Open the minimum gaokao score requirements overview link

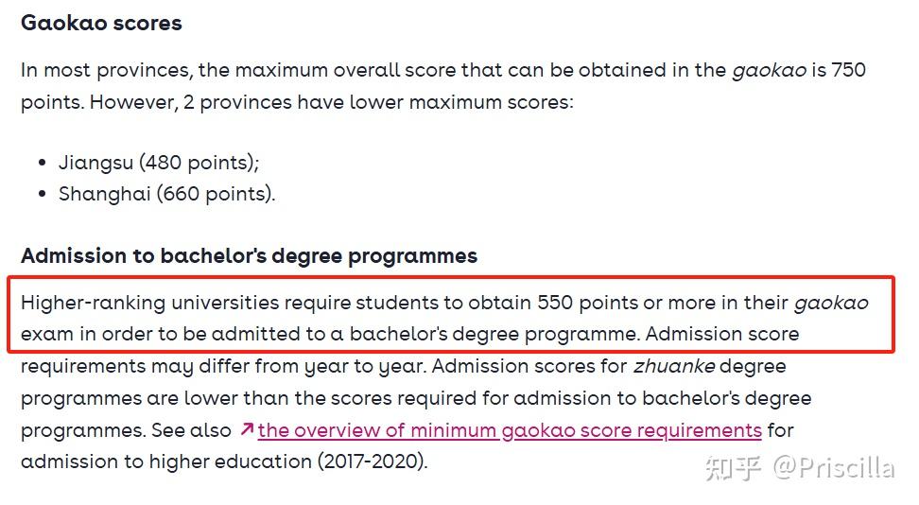click(x=510, y=430)
